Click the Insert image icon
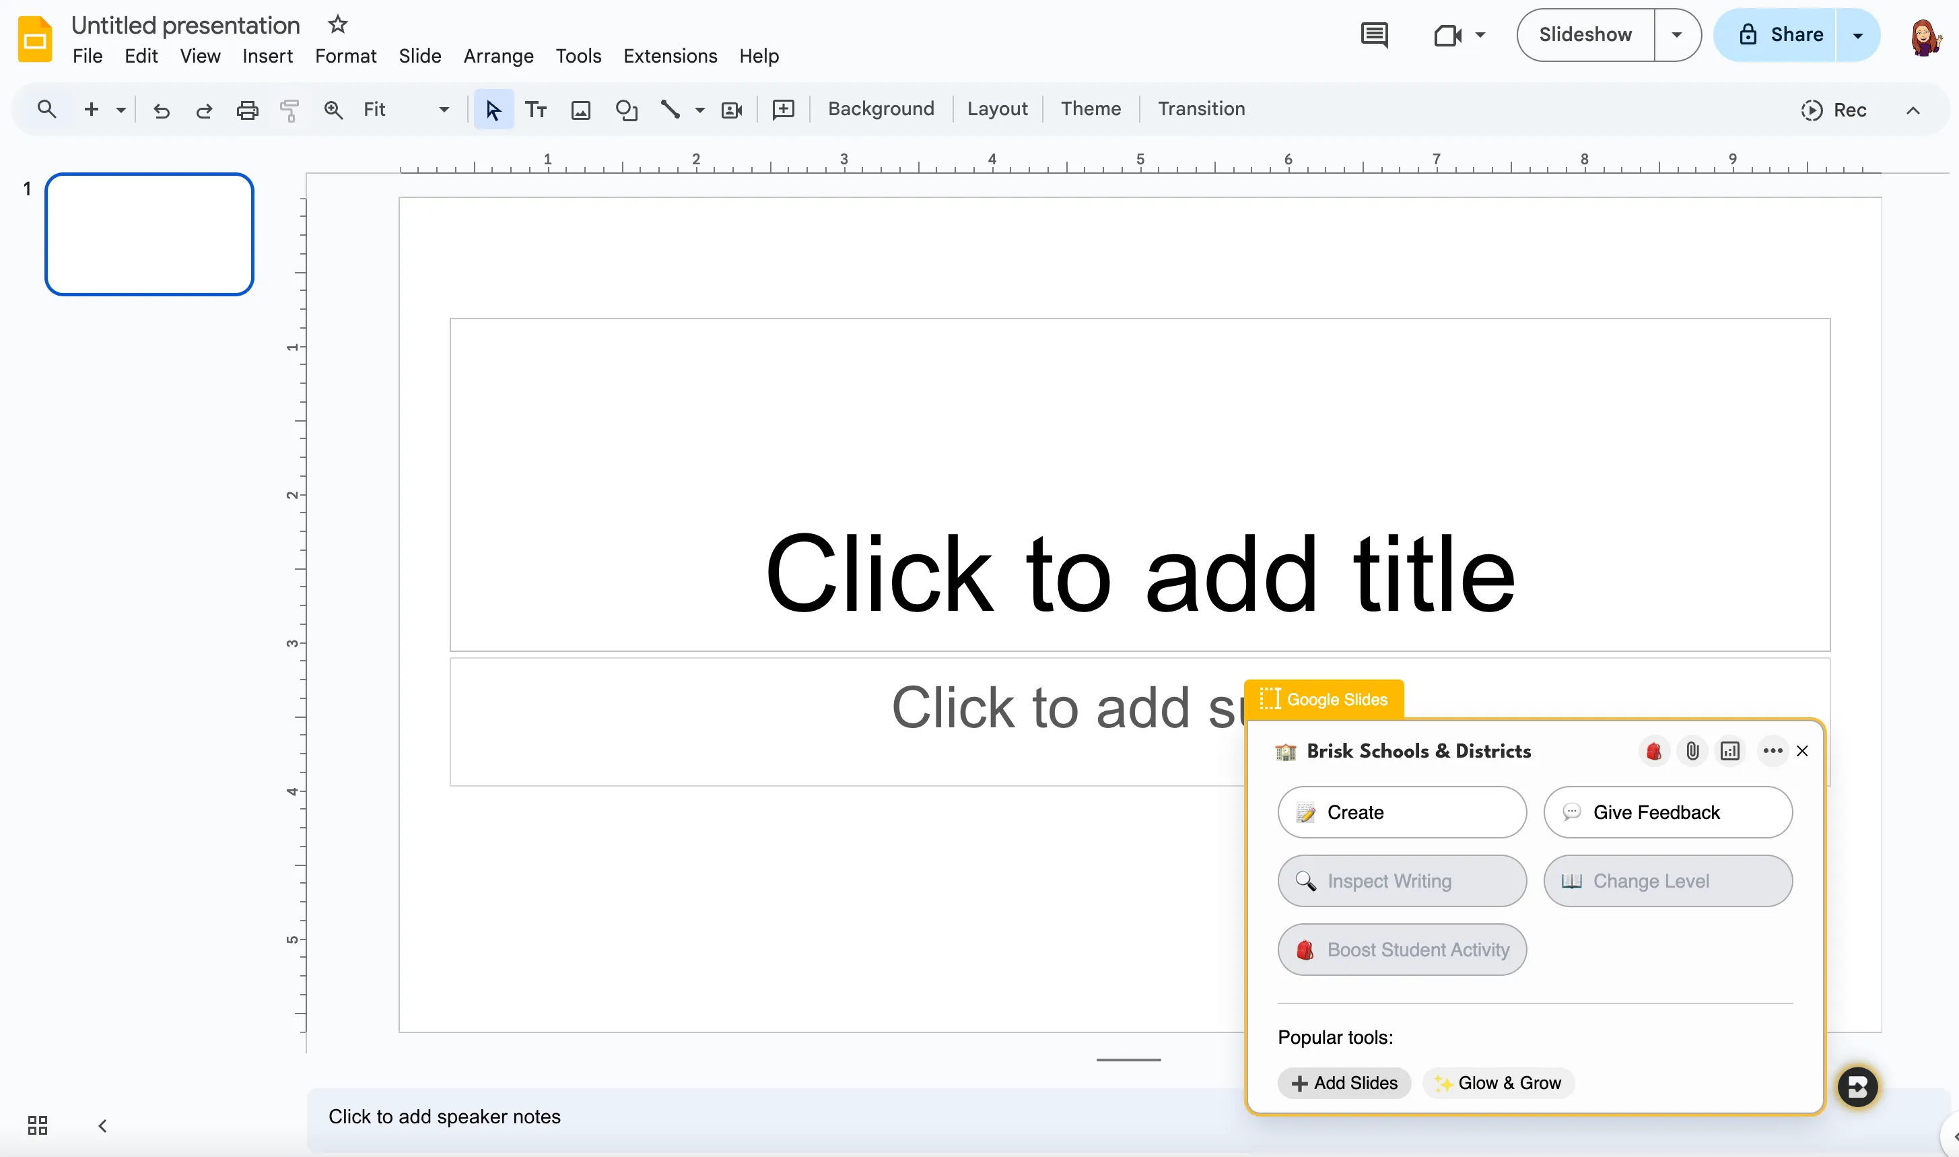The image size is (1959, 1157). [580, 110]
